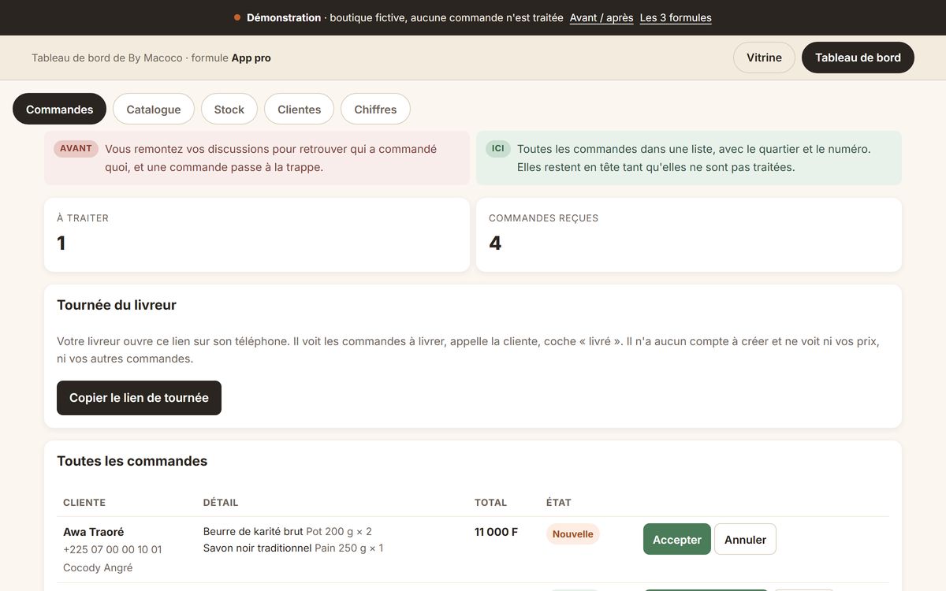Select the 'Tableau de bord' button

(858, 58)
